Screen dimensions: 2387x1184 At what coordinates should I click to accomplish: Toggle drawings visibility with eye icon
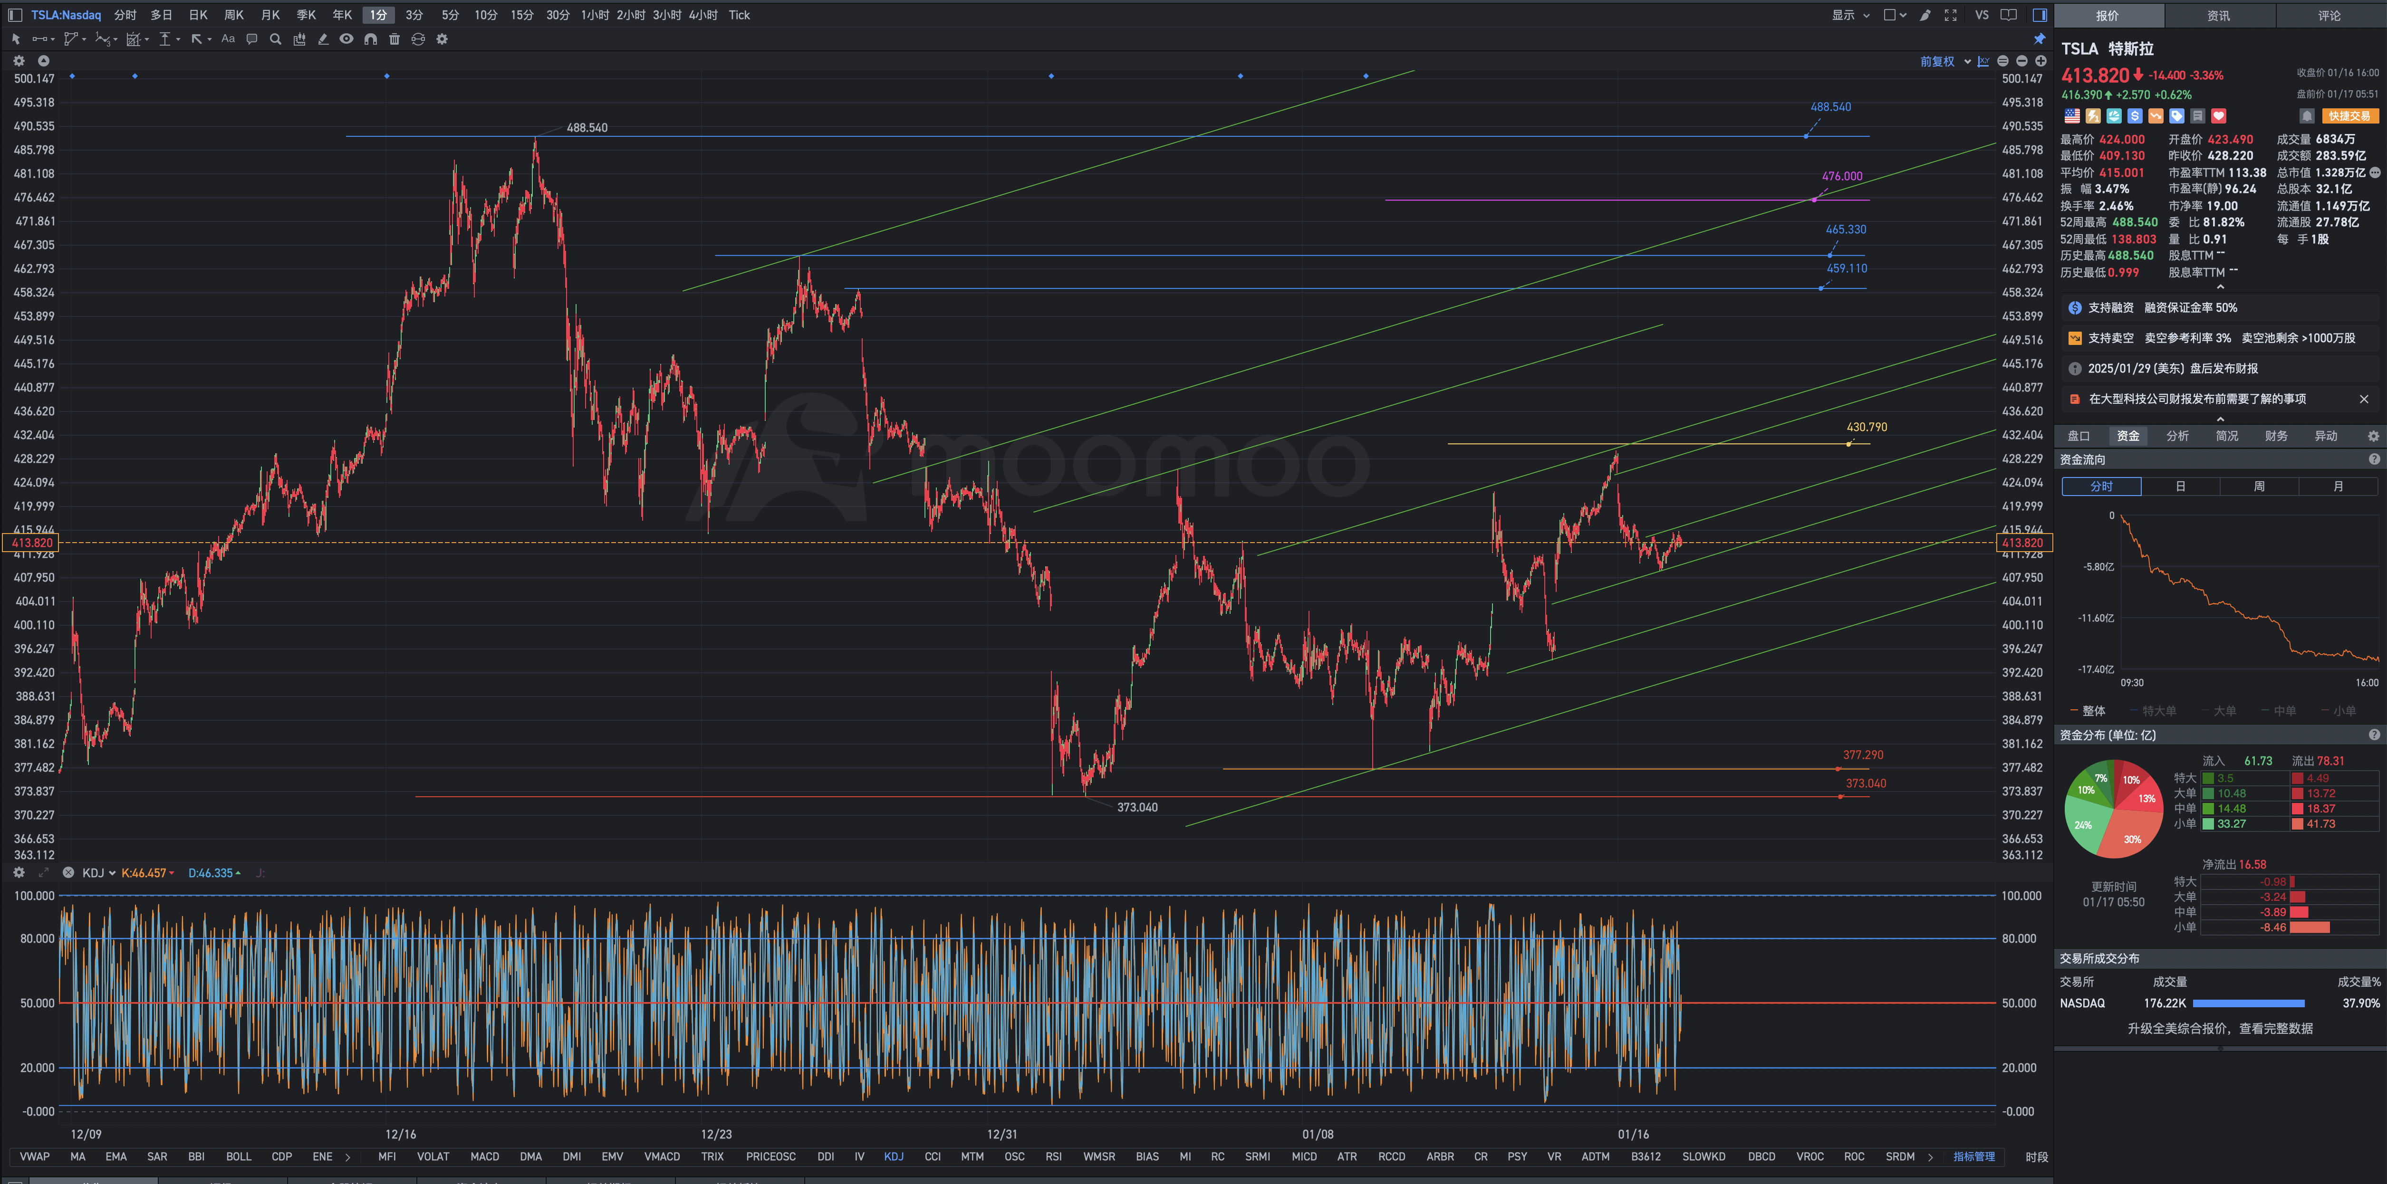(x=346, y=39)
